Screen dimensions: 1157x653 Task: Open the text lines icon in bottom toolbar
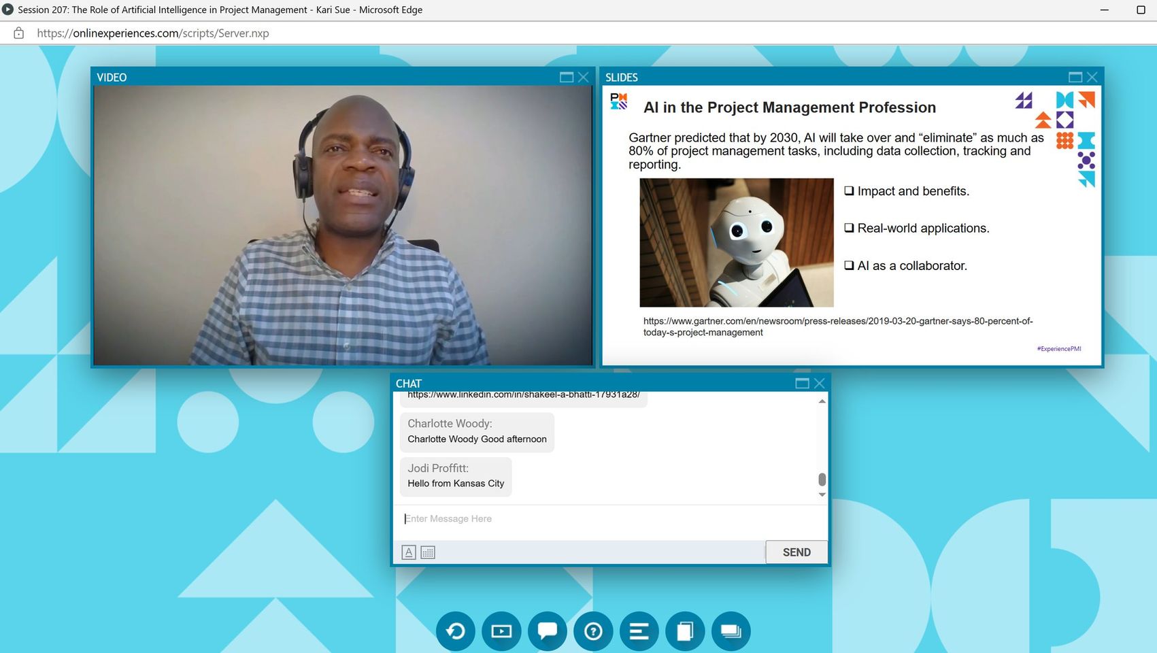639,631
